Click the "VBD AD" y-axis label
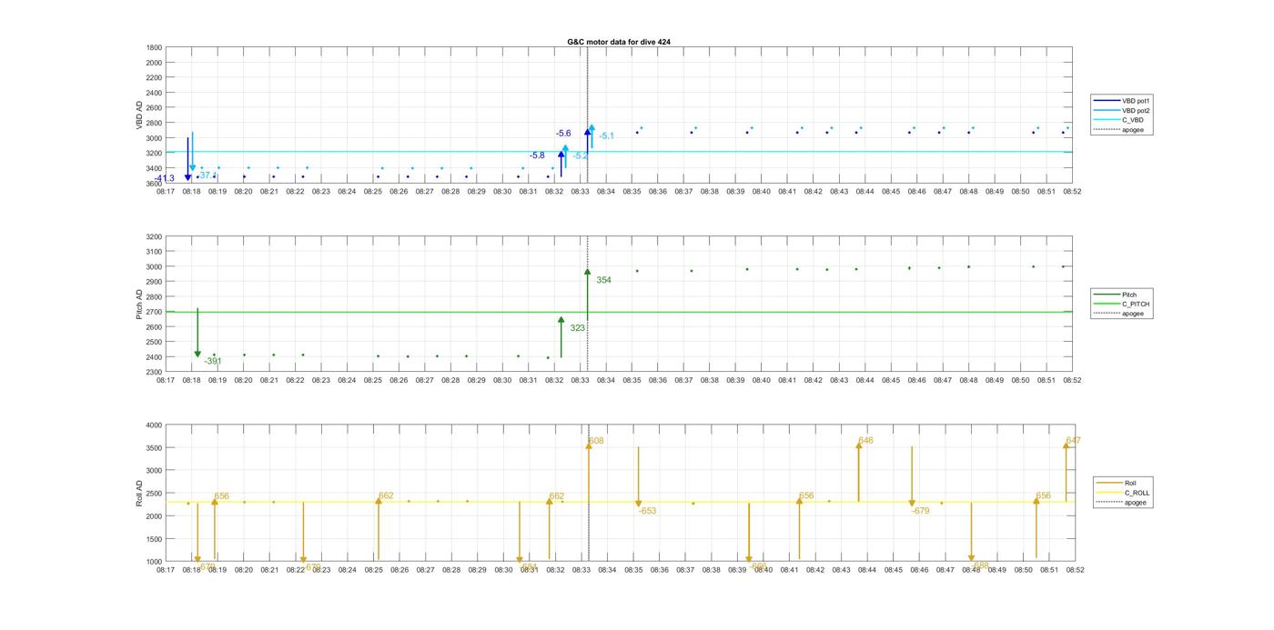1274x630 pixels. [x=141, y=115]
